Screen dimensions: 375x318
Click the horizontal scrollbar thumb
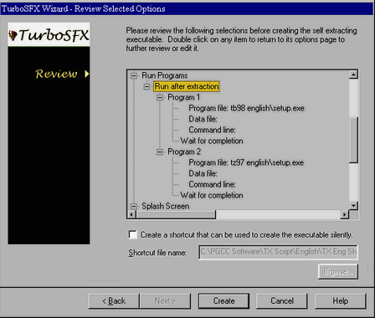click(176, 214)
